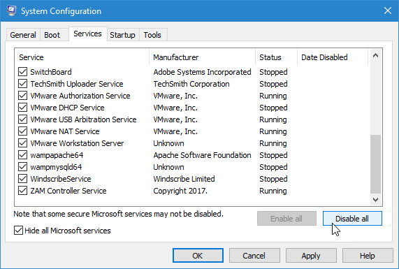Sort by the Service column header
Viewport: 399px width, 269px height.
[82, 57]
